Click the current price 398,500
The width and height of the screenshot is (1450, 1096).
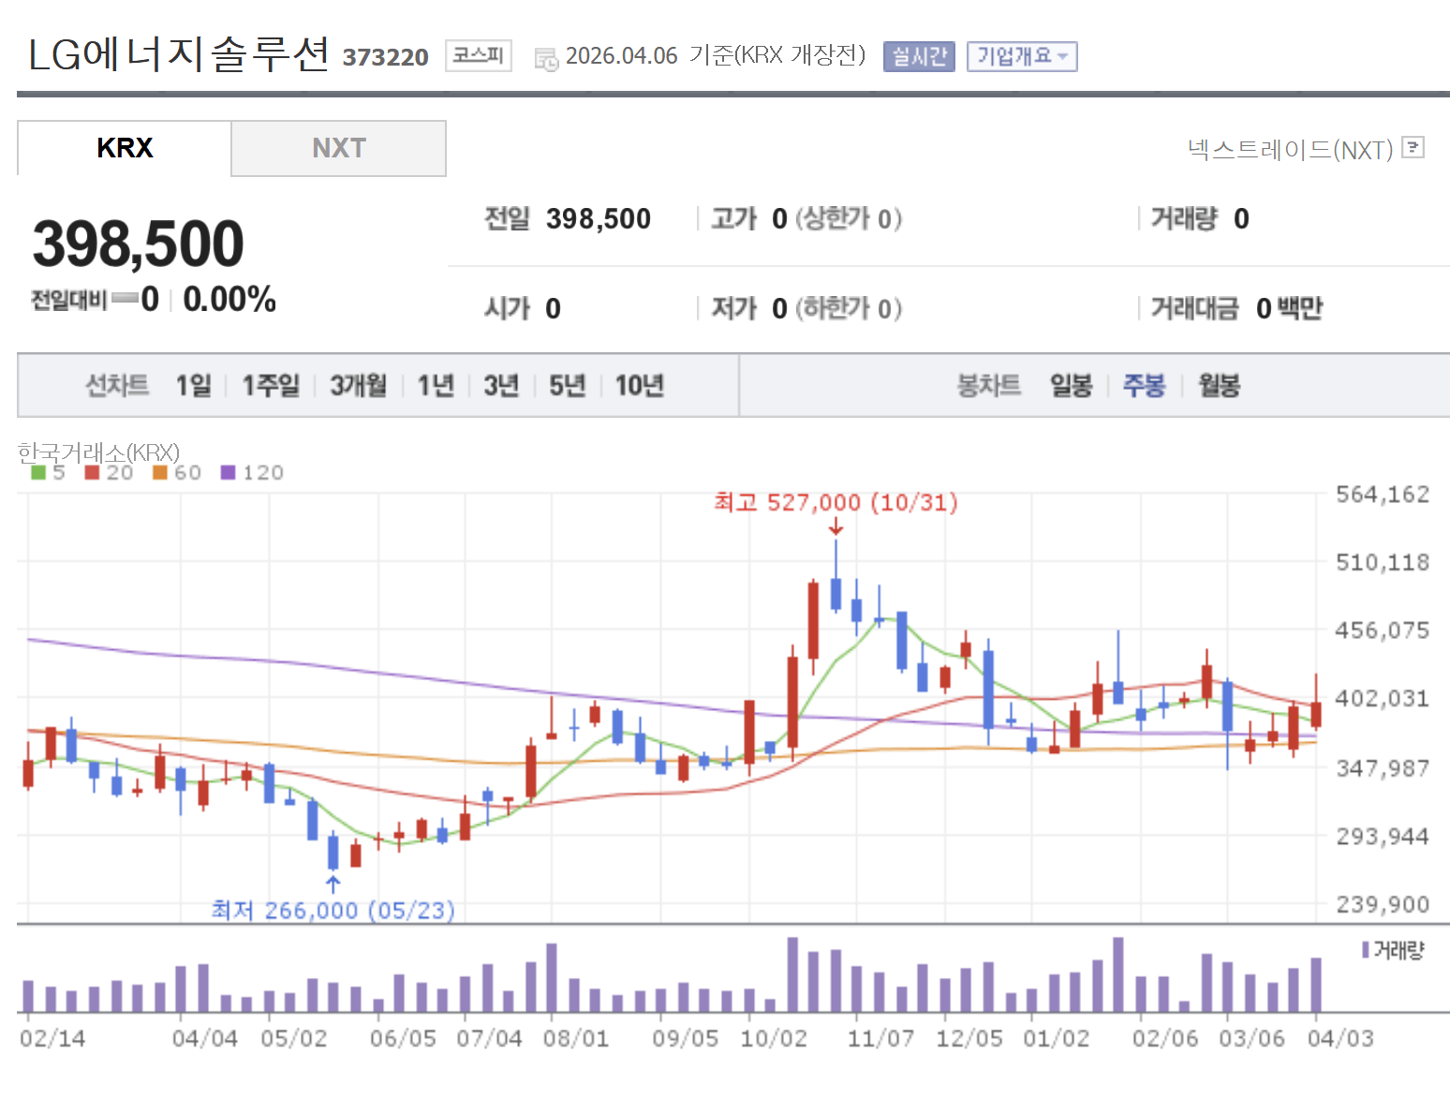[139, 244]
